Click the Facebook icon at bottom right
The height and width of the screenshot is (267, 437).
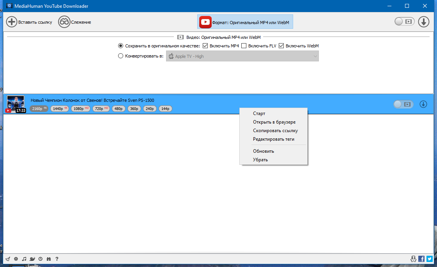click(421, 259)
